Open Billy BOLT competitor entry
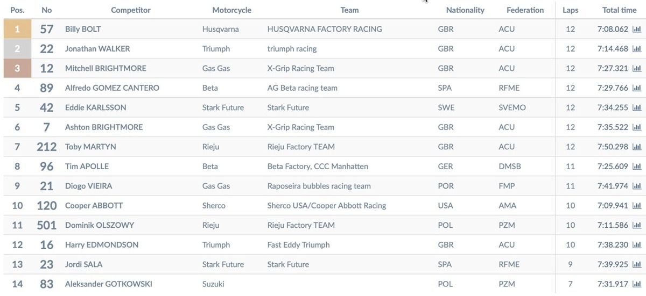This screenshot has width=646, height=296. (x=83, y=30)
